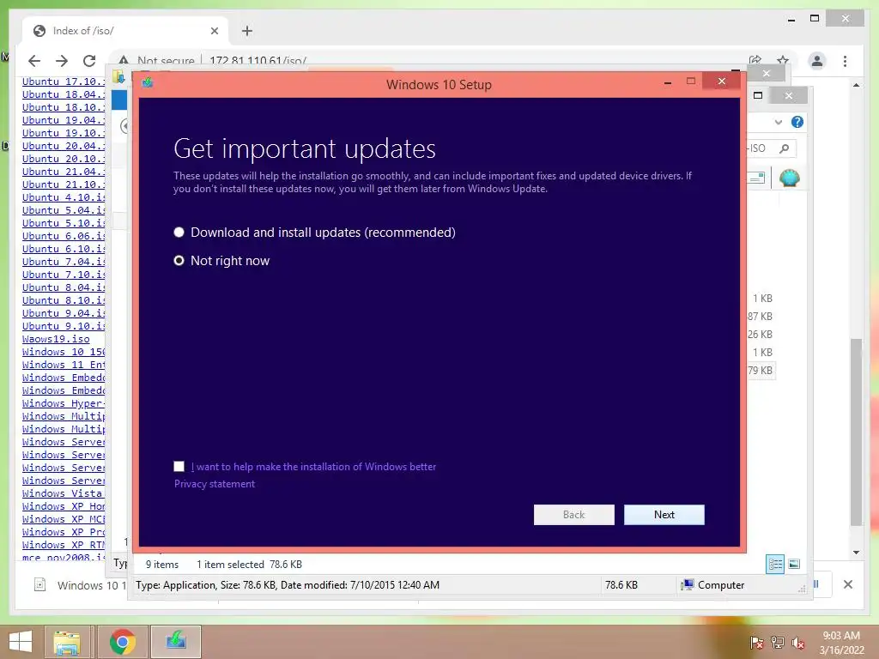Open Google Chrome from the taskbar
The image size is (879, 659).
point(122,642)
